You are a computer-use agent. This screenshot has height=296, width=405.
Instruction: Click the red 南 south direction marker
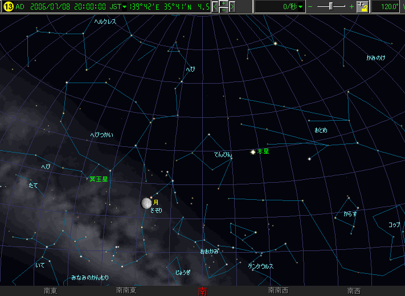pyautogui.click(x=202, y=291)
